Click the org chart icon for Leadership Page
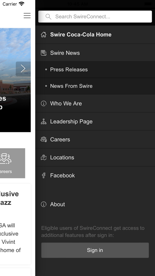155x276 pixels. click(x=44, y=121)
